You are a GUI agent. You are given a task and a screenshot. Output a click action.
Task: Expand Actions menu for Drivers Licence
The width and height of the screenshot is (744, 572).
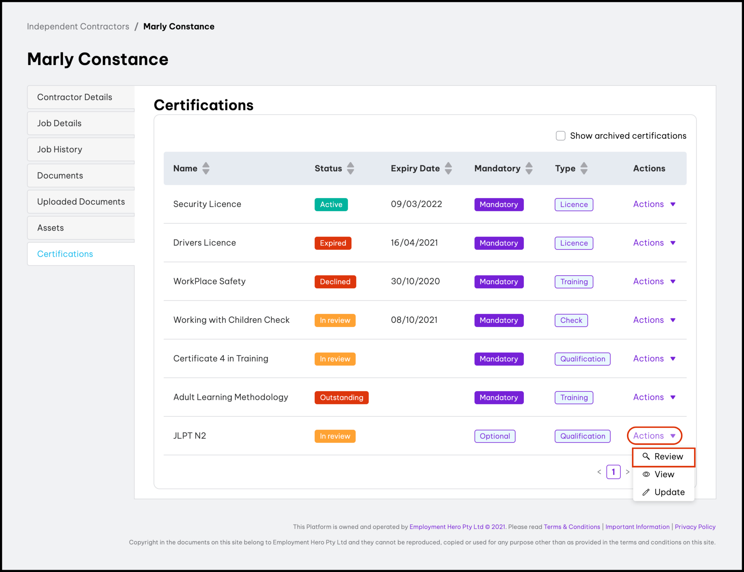[654, 243]
